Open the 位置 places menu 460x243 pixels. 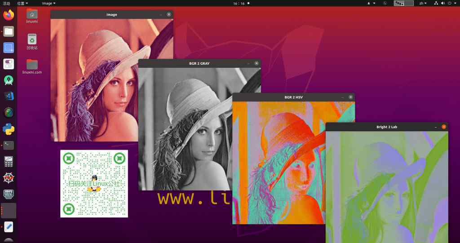(22, 4)
